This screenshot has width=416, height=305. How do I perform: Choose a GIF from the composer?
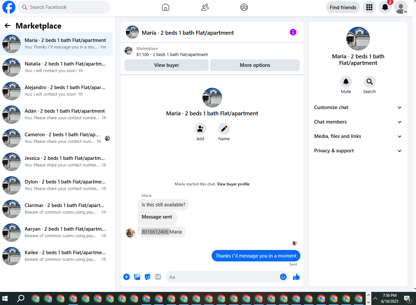point(158,277)
